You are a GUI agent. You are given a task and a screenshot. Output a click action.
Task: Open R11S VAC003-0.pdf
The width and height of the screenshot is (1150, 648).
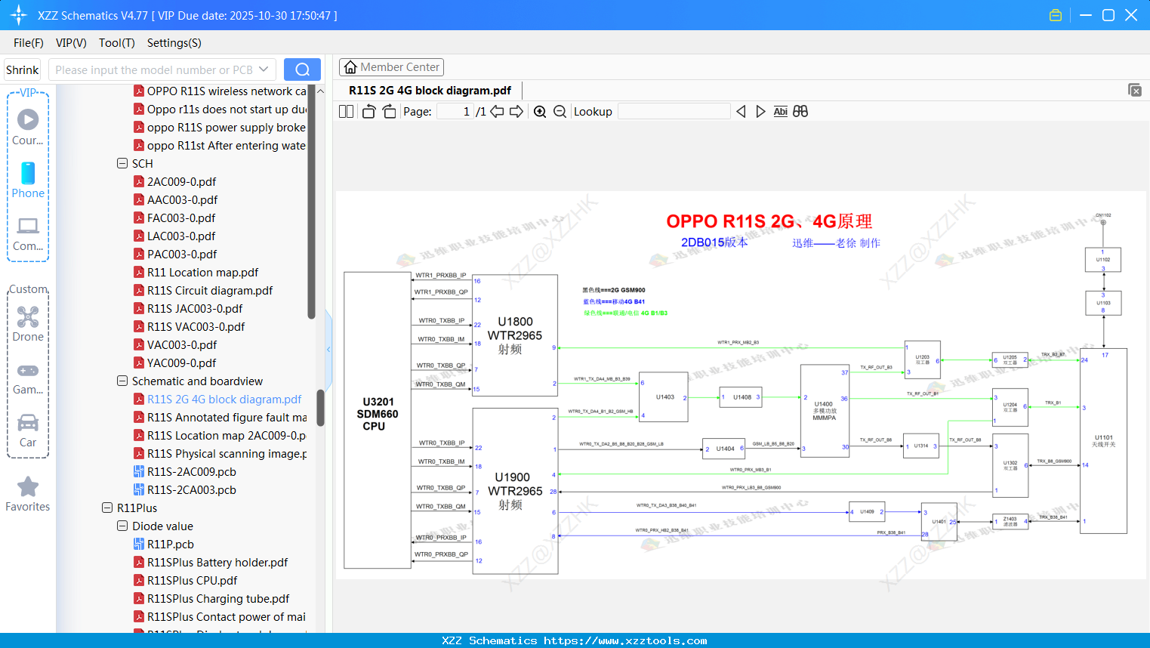coord(196,327)
